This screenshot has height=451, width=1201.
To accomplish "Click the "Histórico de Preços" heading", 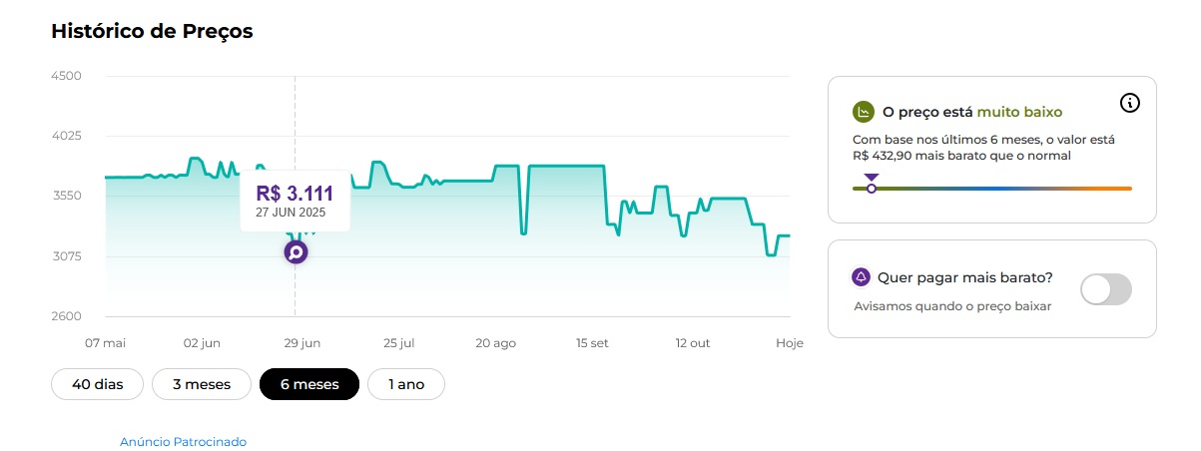I will (152, 32).
